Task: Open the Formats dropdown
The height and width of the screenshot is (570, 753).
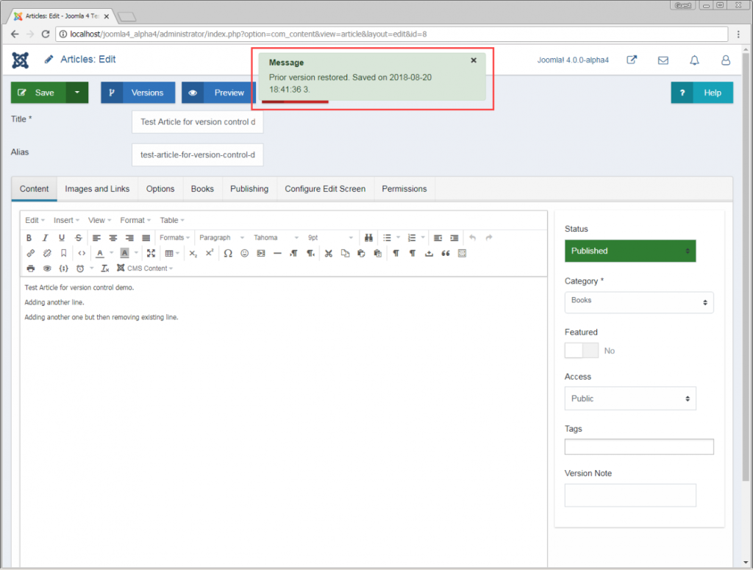Action: click(174, 238)
